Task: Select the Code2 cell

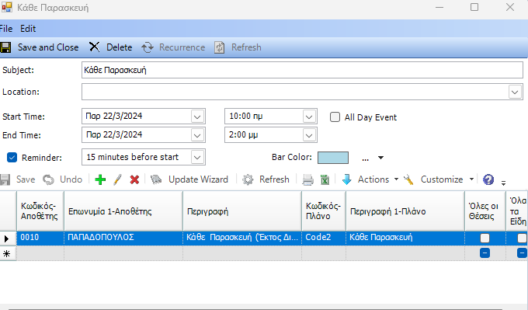Action: [324, 239]
